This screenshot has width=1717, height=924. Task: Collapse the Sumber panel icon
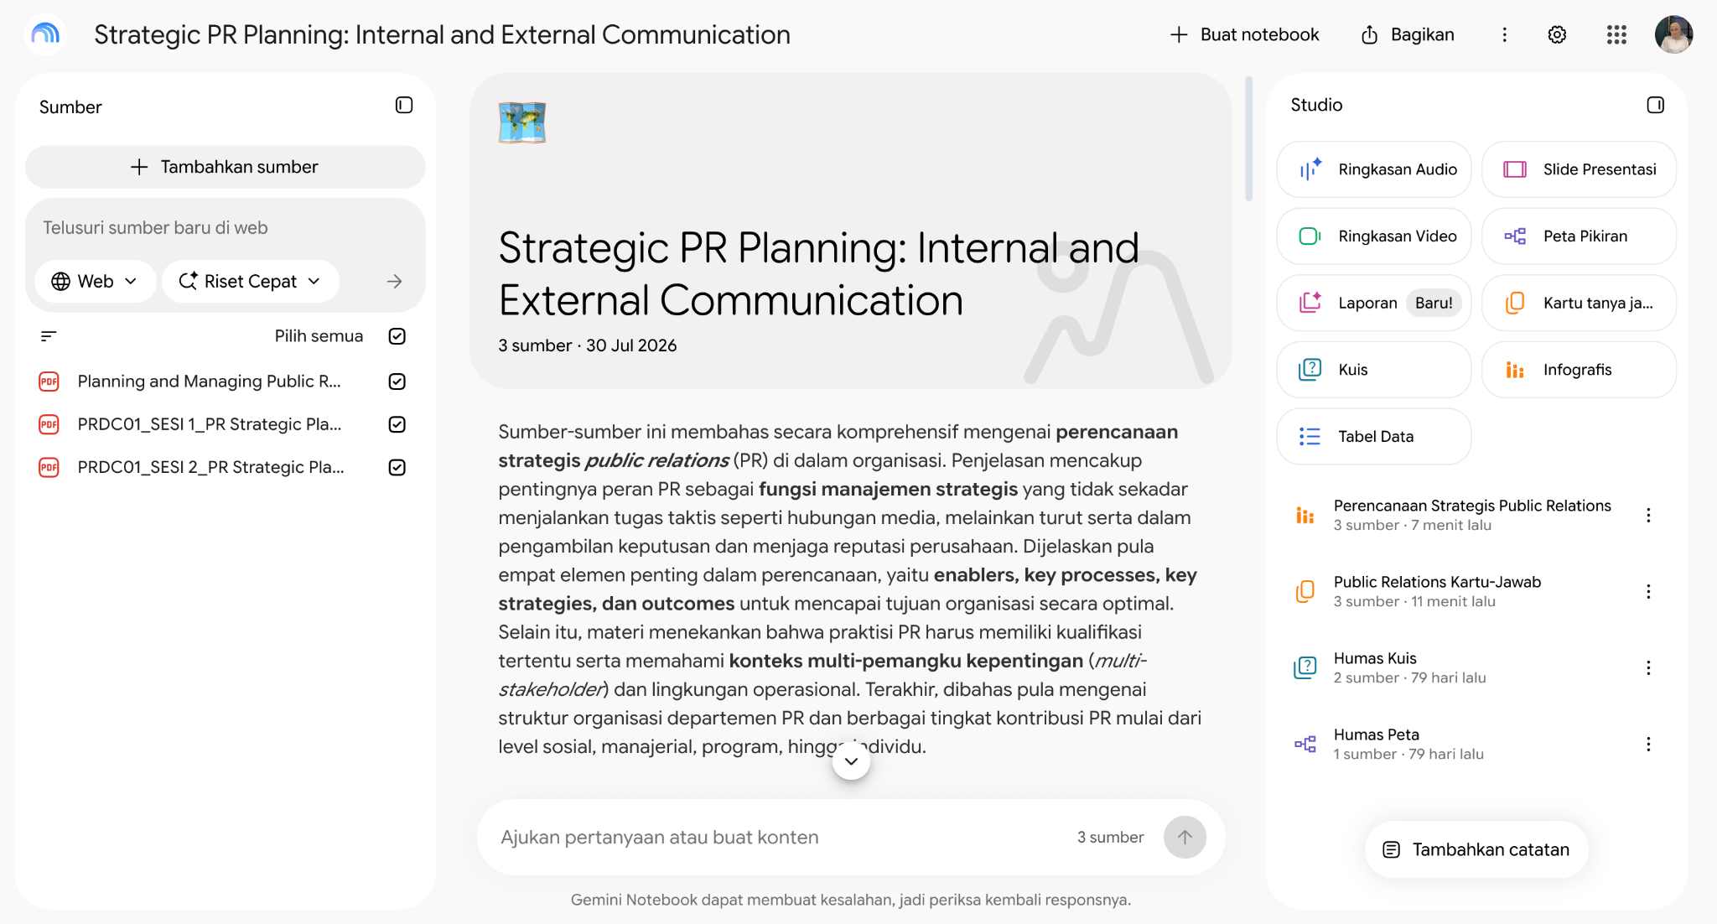pos(404,105)
